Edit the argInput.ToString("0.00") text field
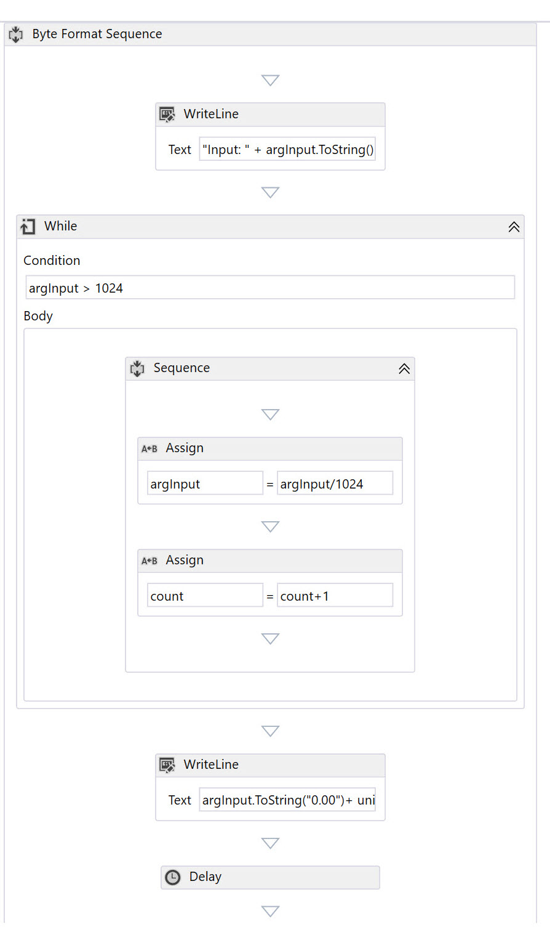The image size is (550, 929). click(x=287, y=800)
